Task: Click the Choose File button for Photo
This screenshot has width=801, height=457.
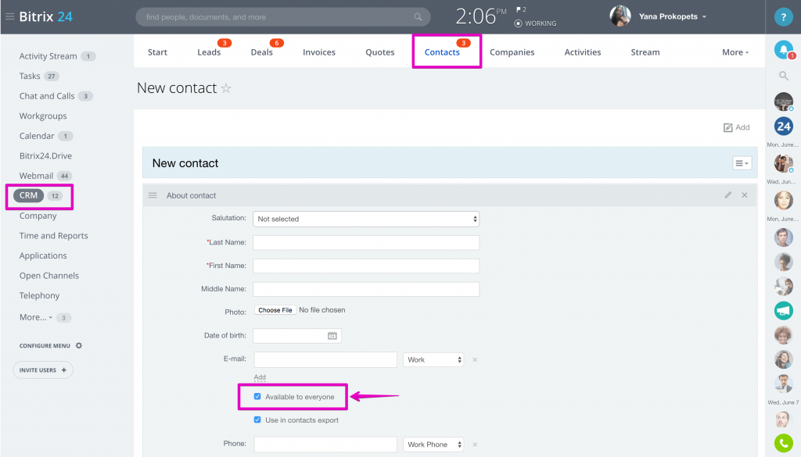Action: pos(275,310)
